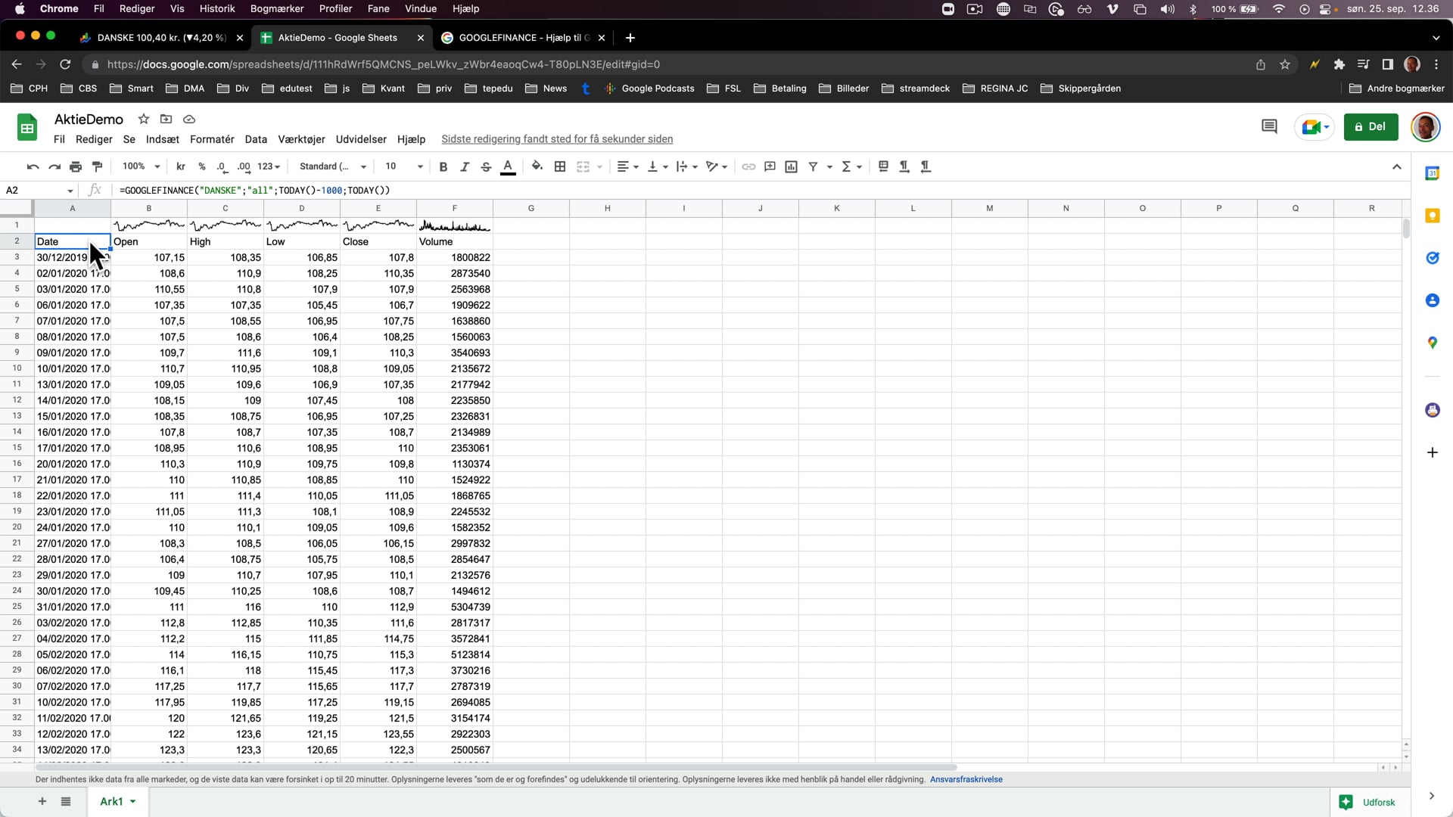Viewport: 1453px width, 817px height.
Task: Insert a chart
Action: pos(791,166)
